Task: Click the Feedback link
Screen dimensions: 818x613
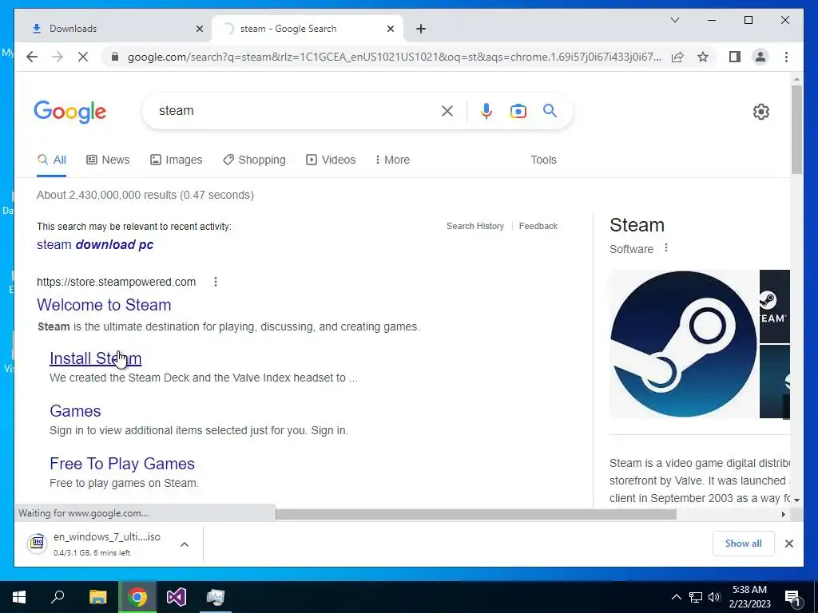Action: (538, 226)
